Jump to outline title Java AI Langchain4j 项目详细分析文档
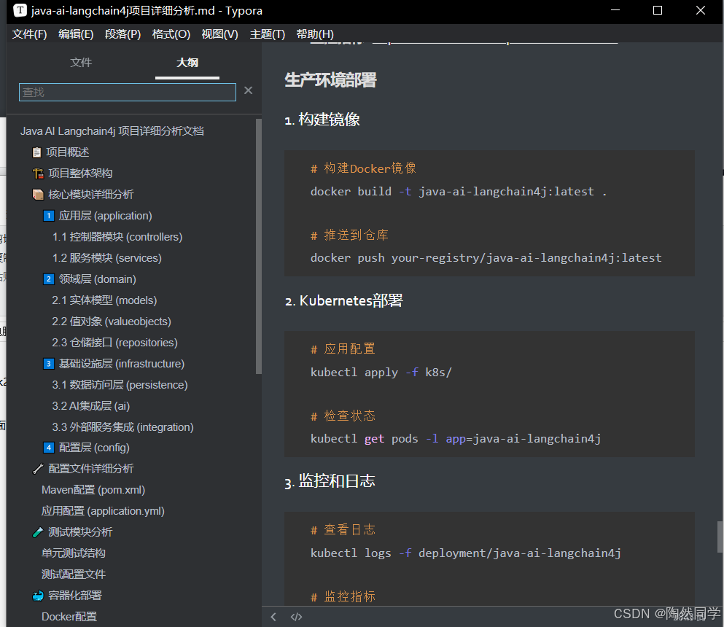Image resolution: width=724 pixels, height=627 pixels. point(112,131)
